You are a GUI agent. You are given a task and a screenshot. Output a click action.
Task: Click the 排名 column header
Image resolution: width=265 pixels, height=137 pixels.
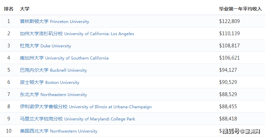point(9,9)
